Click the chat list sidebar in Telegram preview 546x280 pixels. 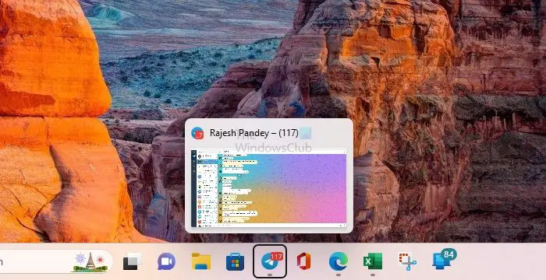pos(207,189)
